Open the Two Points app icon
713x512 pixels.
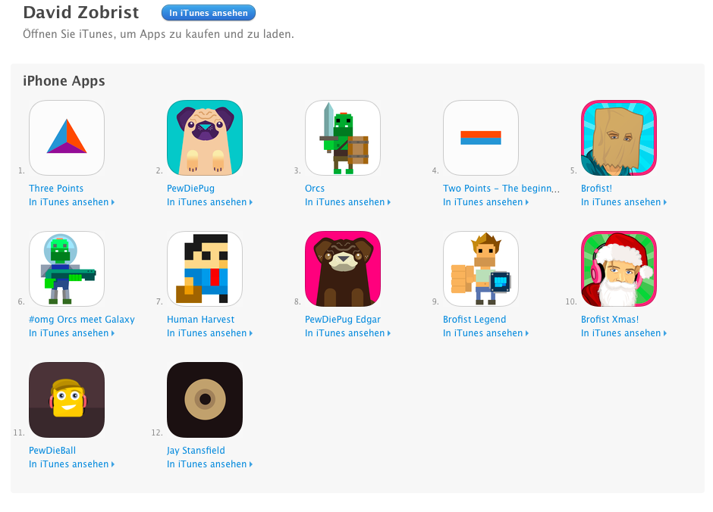point(481,138)
